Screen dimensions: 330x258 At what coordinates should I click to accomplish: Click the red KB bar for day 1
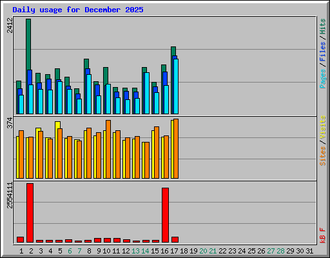[20, 239]
